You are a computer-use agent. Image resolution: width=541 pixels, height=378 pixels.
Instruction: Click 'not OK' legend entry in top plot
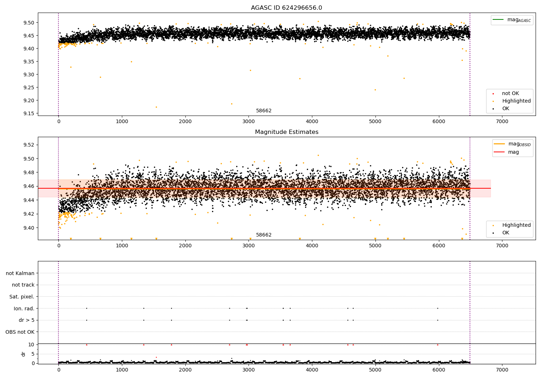[510, 94]
